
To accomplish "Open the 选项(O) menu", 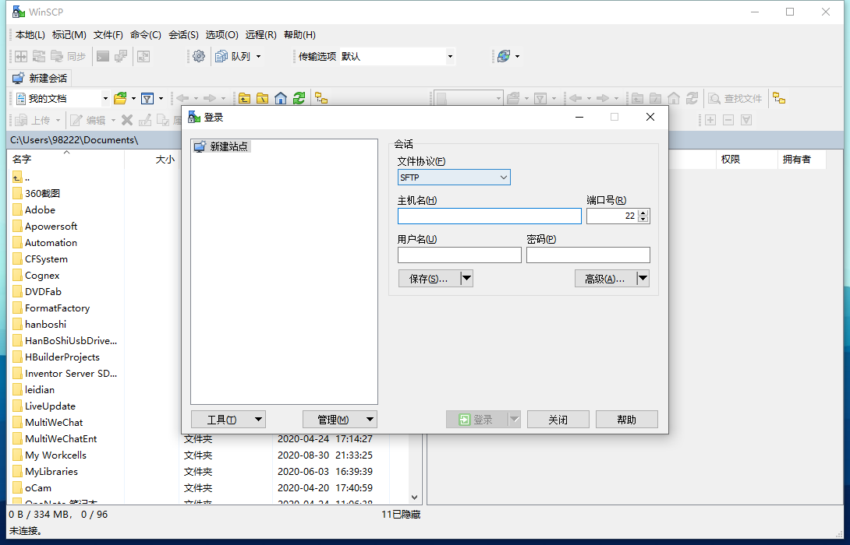I will pos(221,34).
